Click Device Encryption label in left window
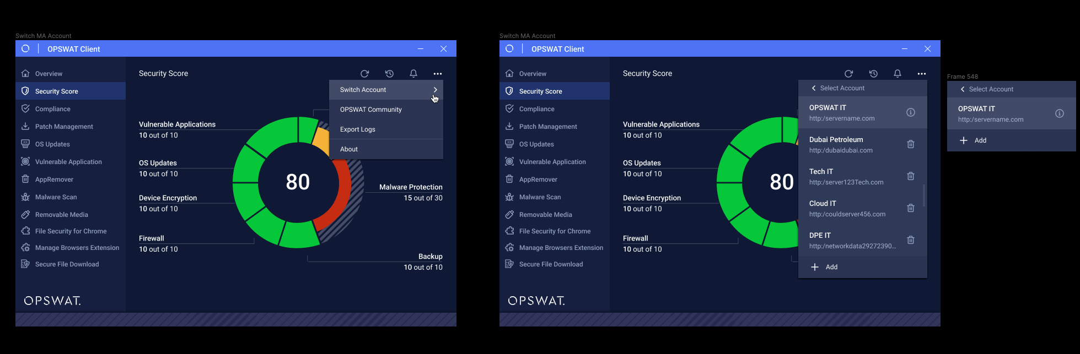The image size is (1080, 354). (x=168, y=198)
